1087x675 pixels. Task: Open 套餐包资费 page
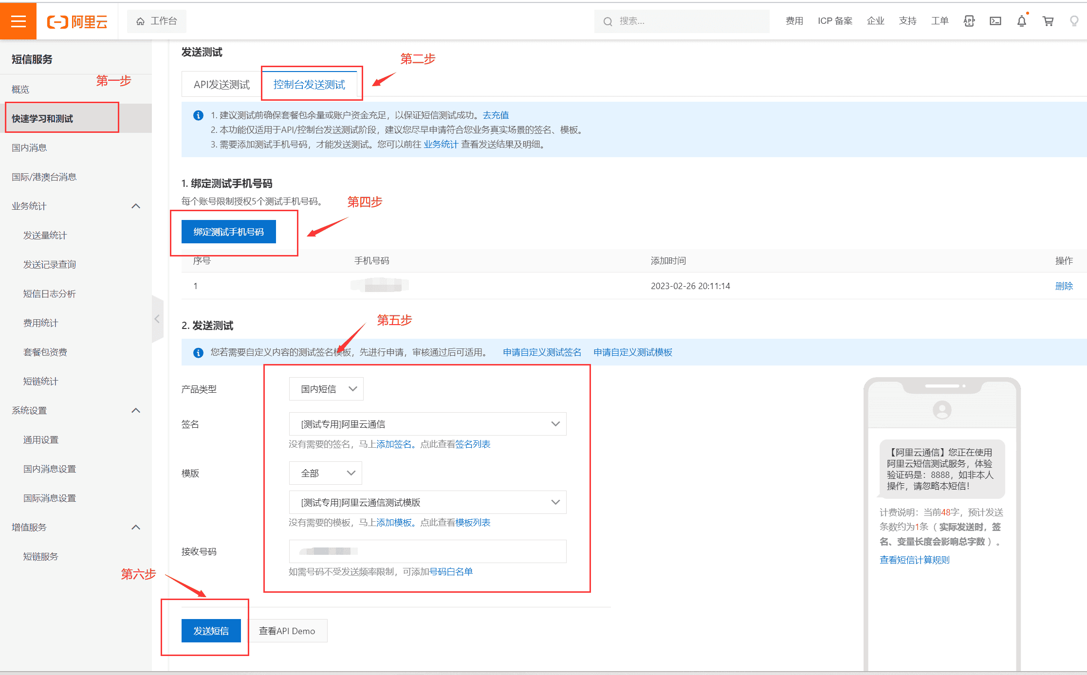coord(45,352)
